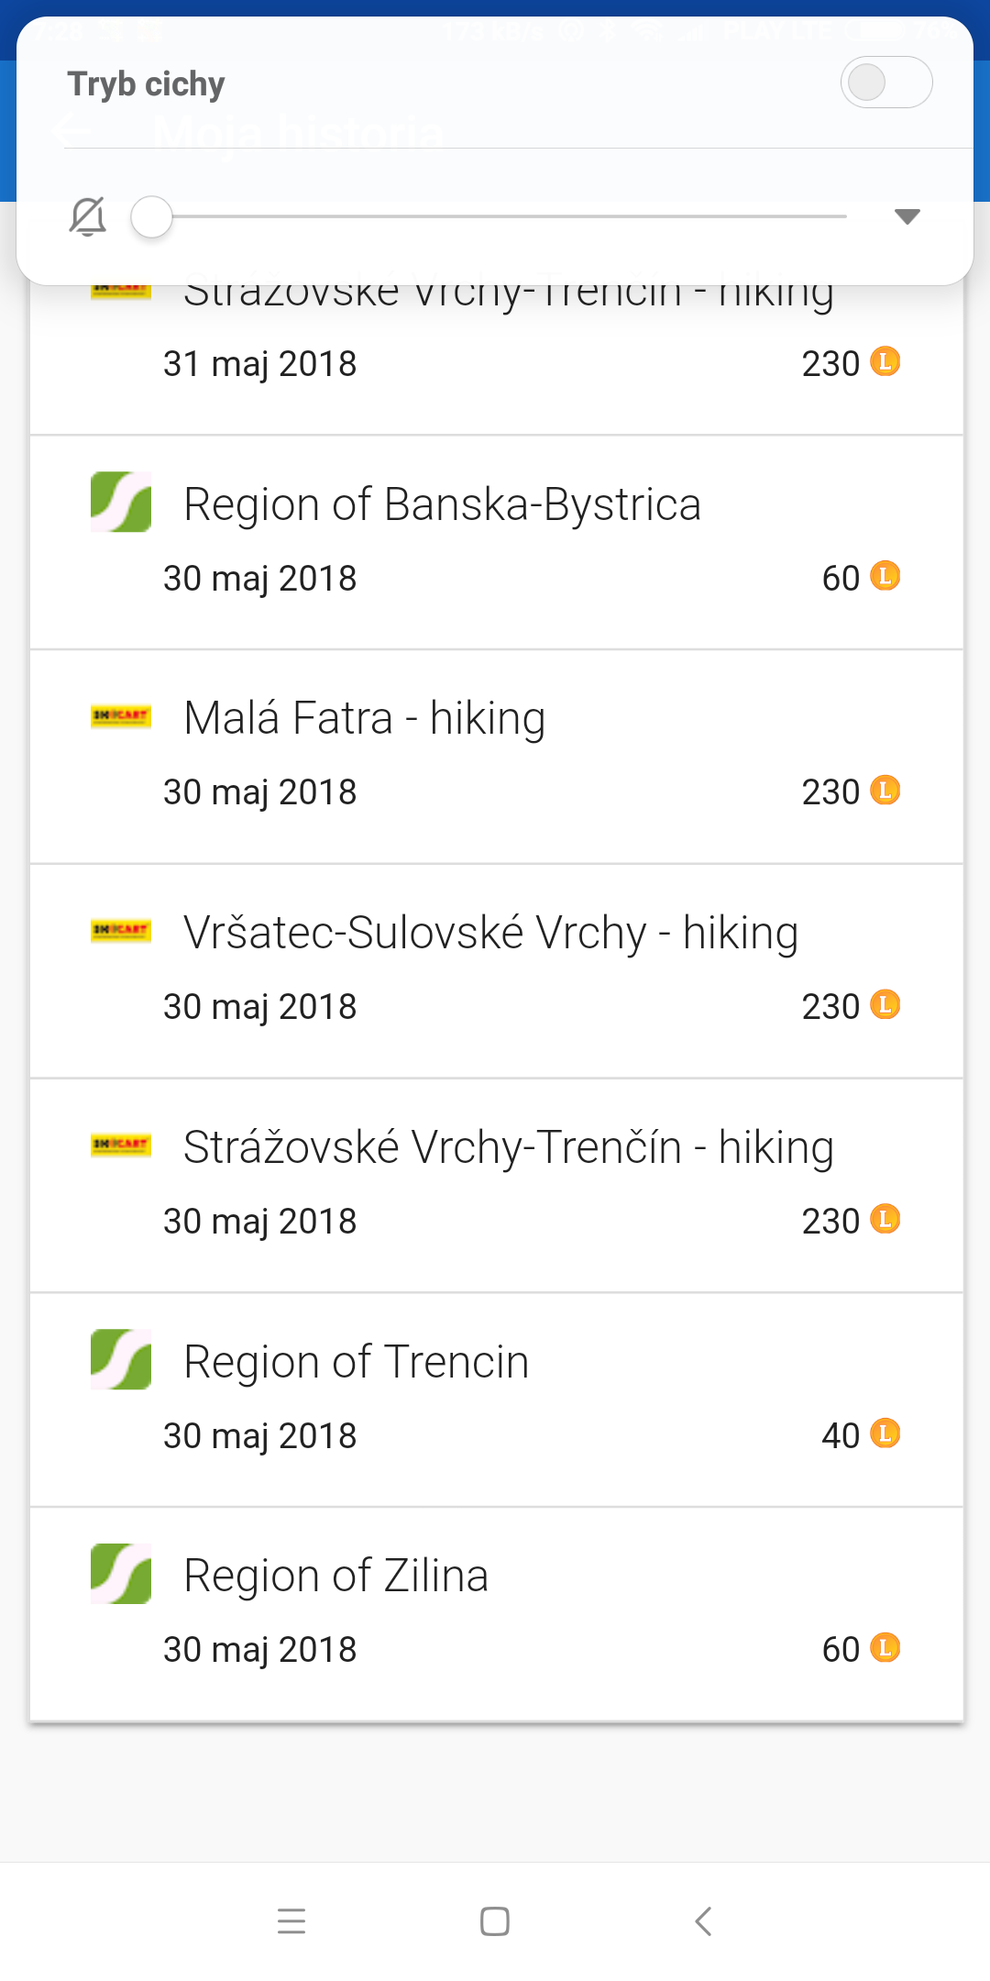The height and width of the screenshot is (1981, 990).
Task: Tap the muted bell icon
Action: 88,217
